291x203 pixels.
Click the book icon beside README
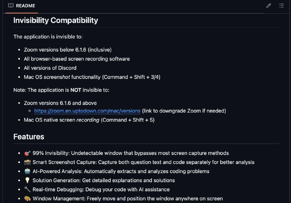[x=11, y=5]
